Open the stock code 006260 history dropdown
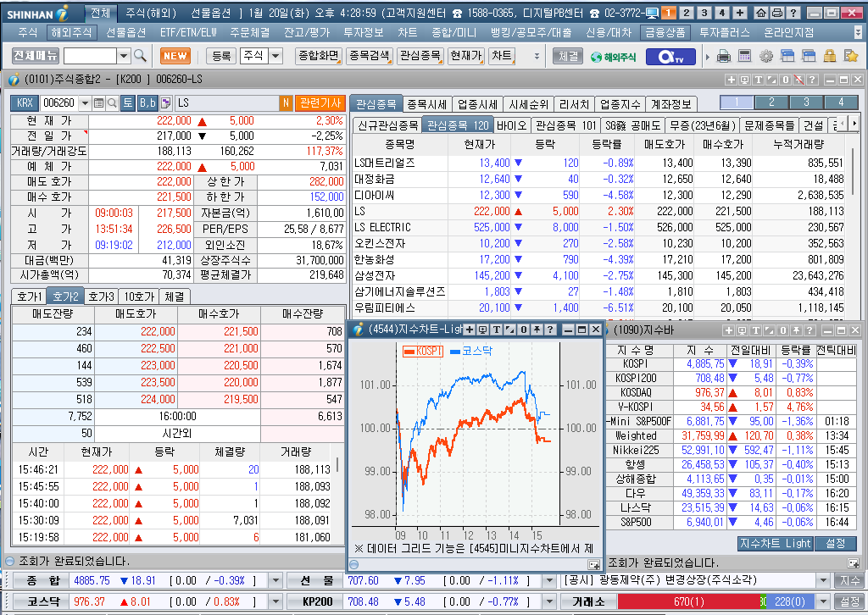 (85, 102)
